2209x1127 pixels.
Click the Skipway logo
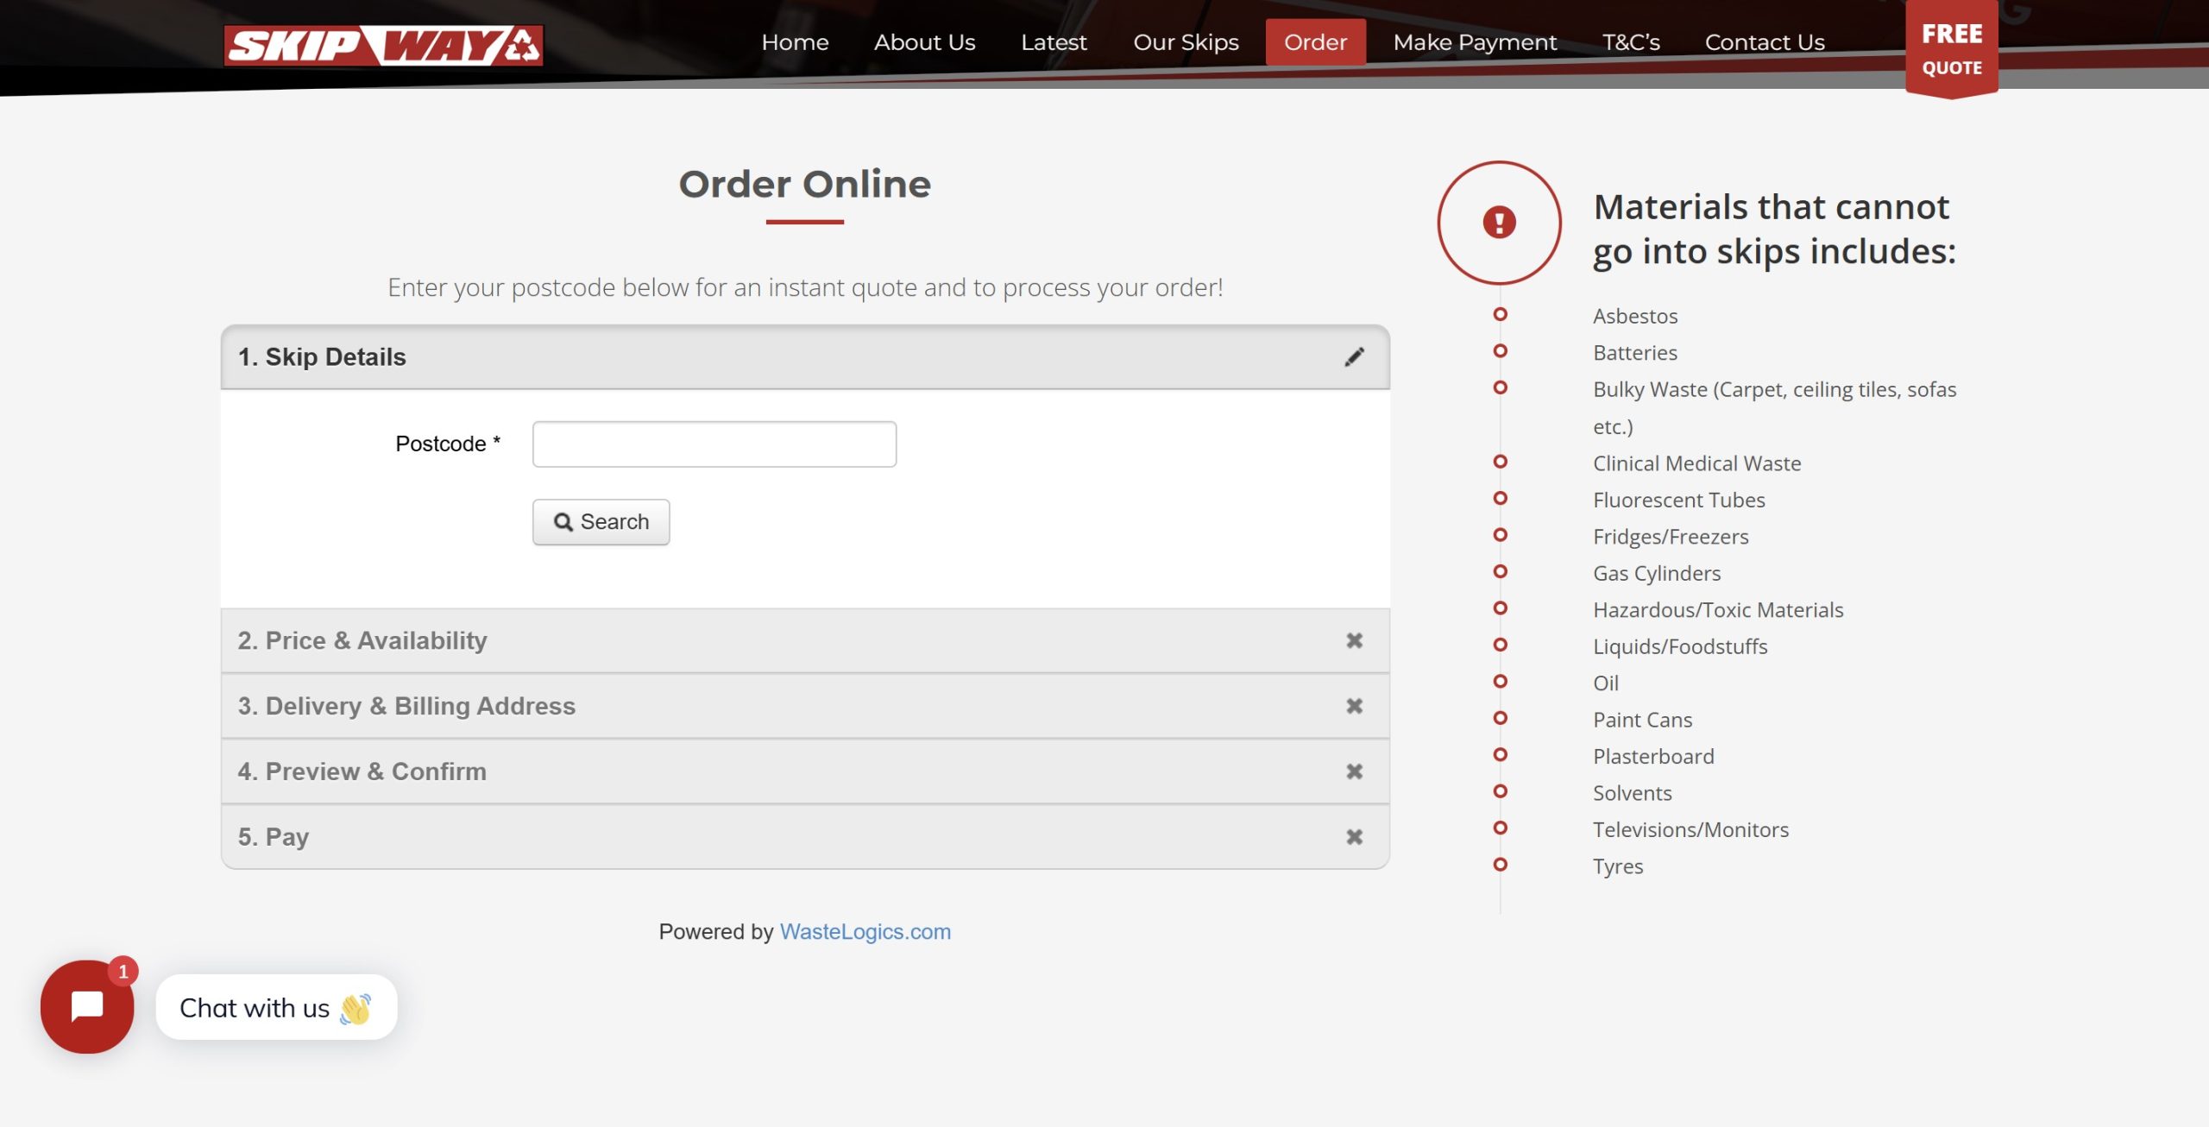pyautogui.click(x=383, y=45)
